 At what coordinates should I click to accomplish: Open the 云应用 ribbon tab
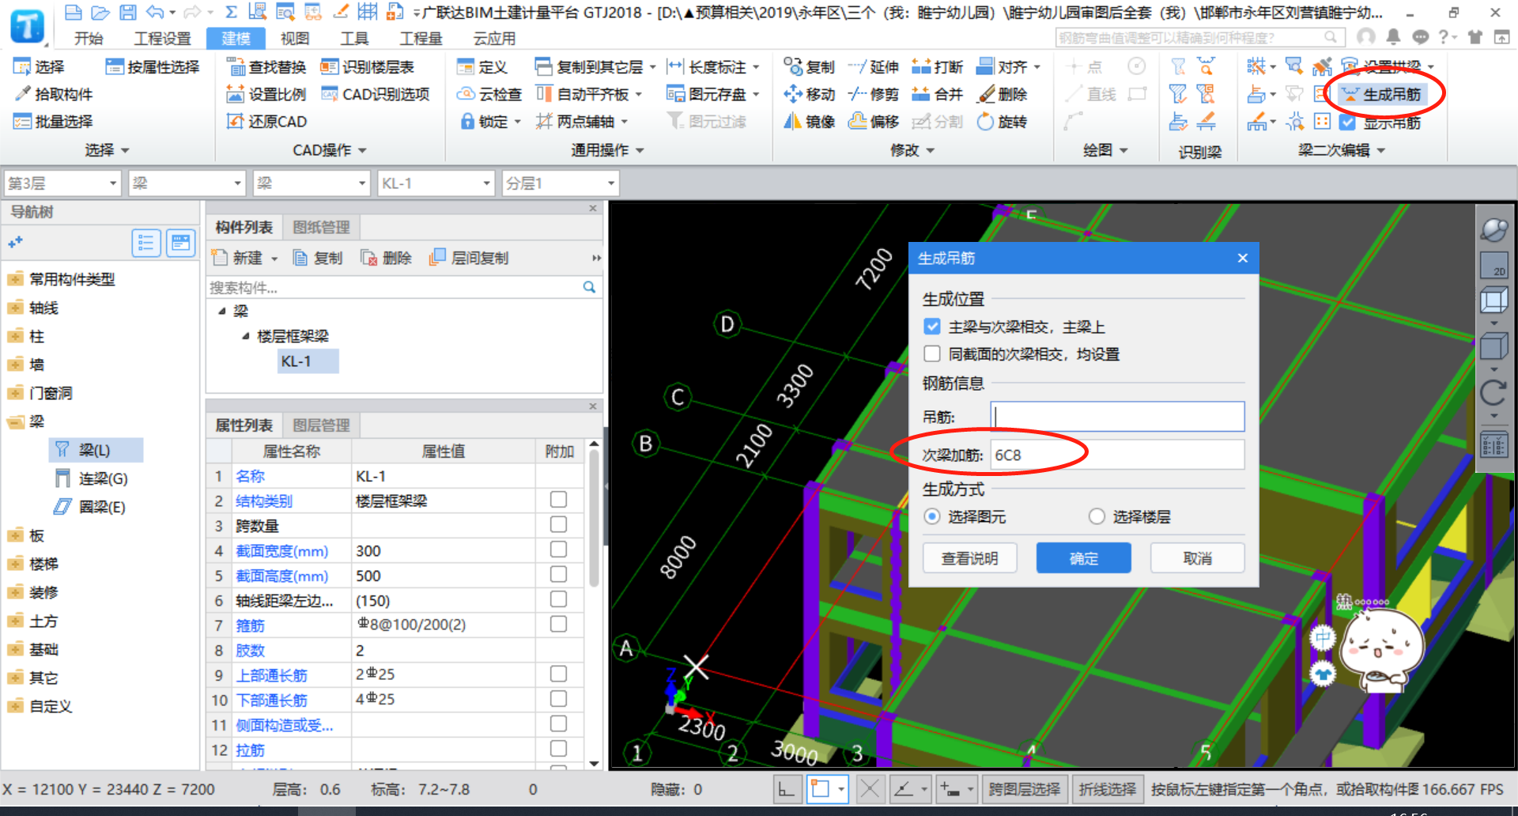pyautogui.click(x=494, y=39)
